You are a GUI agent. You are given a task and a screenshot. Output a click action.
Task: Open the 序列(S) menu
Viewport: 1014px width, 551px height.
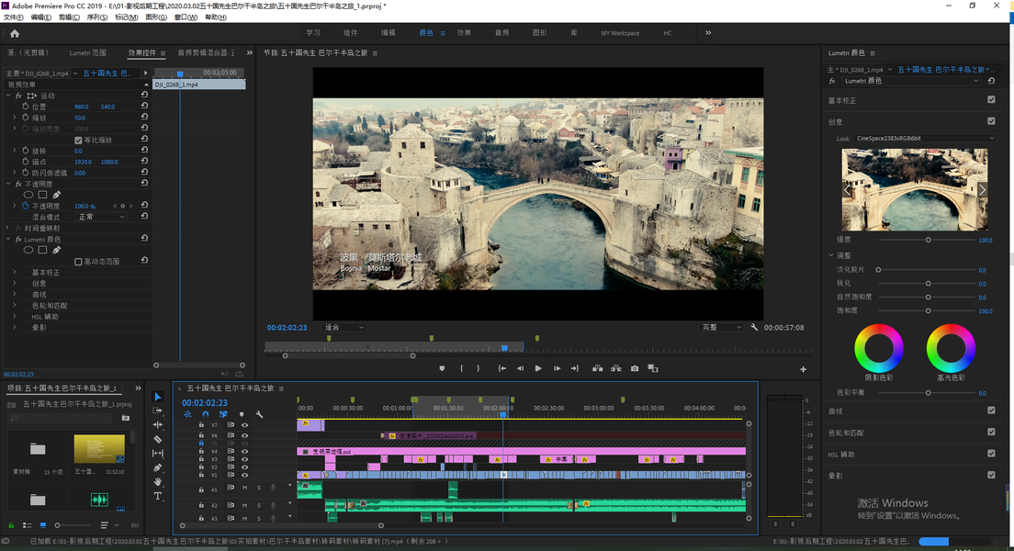coord(96,17)
